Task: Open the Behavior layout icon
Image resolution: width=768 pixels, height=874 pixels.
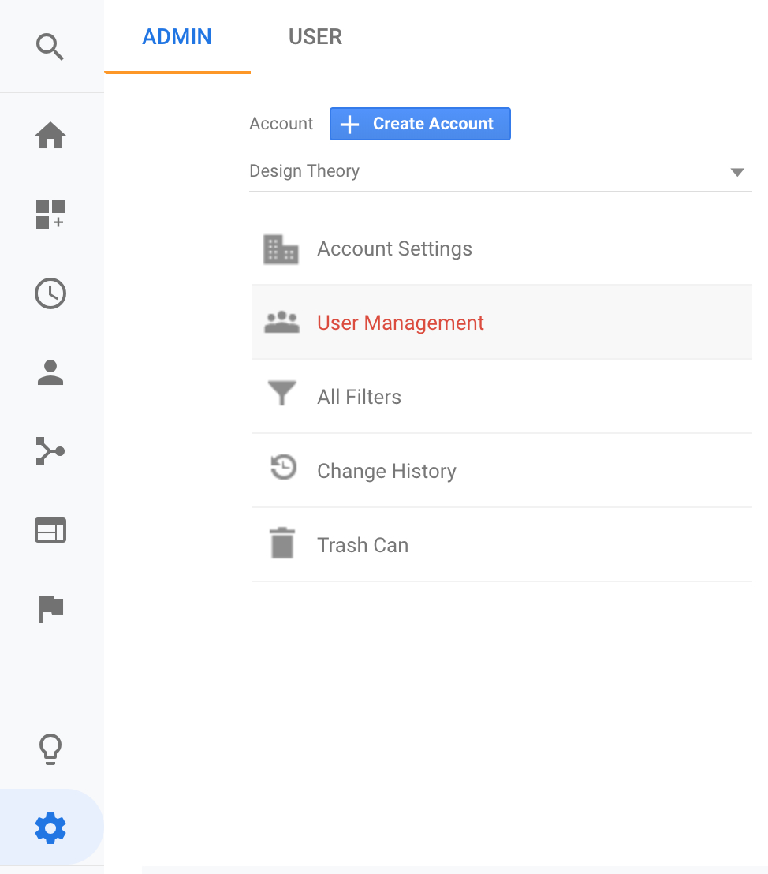Action: tap(50, 530)
